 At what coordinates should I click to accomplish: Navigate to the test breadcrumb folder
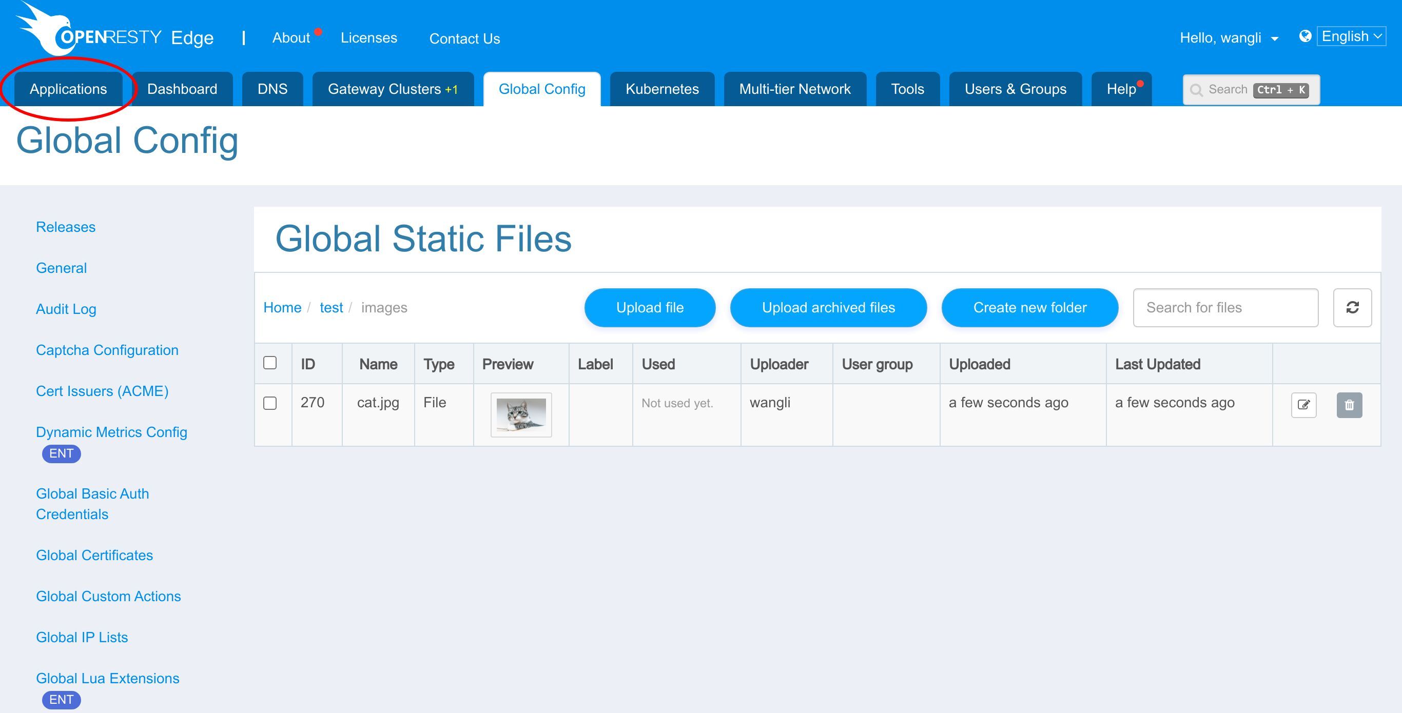click(x=332, y=307)
